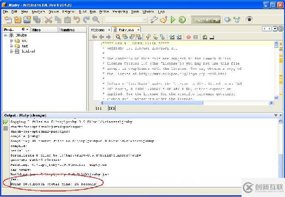The image size is (285, 197).
Task: Click the Output panel vertical scrollbar thumb
Action: pyautogui.click(x=281, y=165)
